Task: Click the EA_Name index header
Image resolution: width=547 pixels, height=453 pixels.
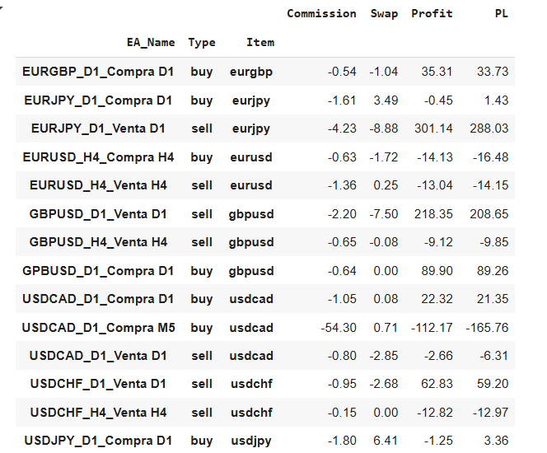Action: click(151, 43)
